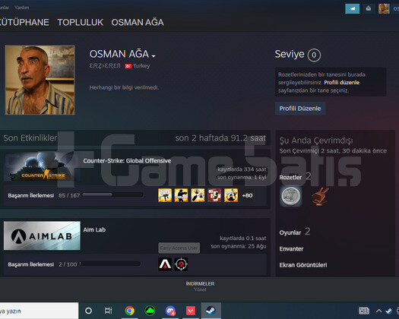Click 'son oynanma: 25 Ağu' text

(239, 246)
